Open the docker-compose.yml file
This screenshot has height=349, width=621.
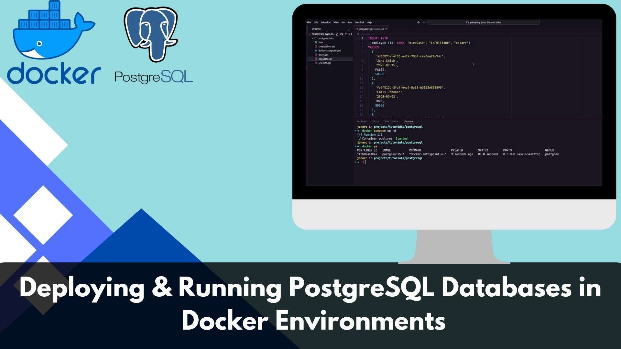329,50
